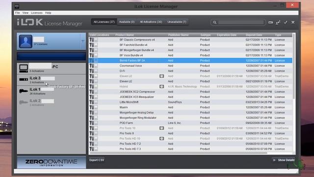
Task: Select the iLok 1 device
Action: 52,91
